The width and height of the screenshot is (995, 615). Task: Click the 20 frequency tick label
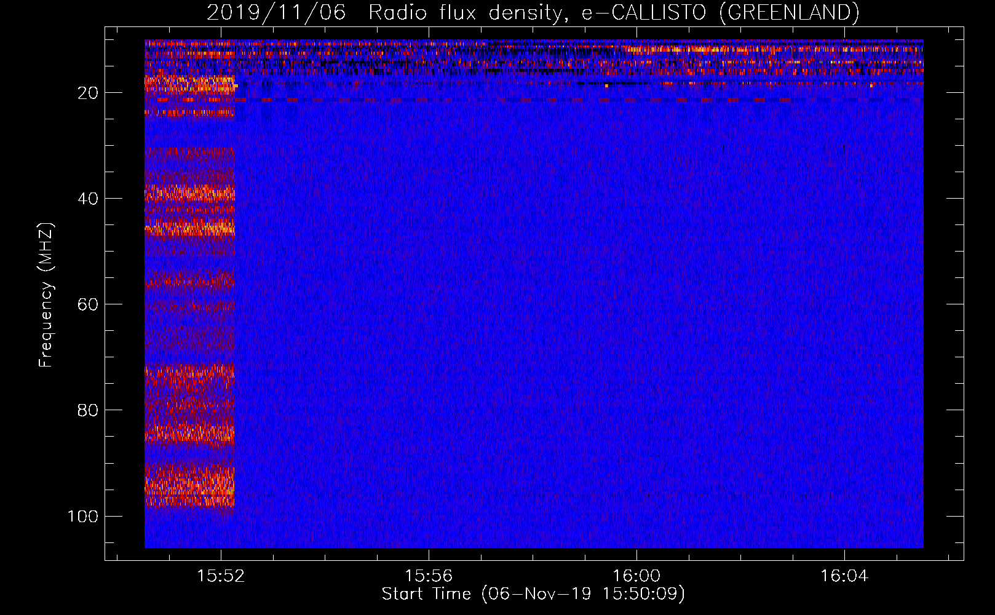pyautogui.click(x=88, y=93)
